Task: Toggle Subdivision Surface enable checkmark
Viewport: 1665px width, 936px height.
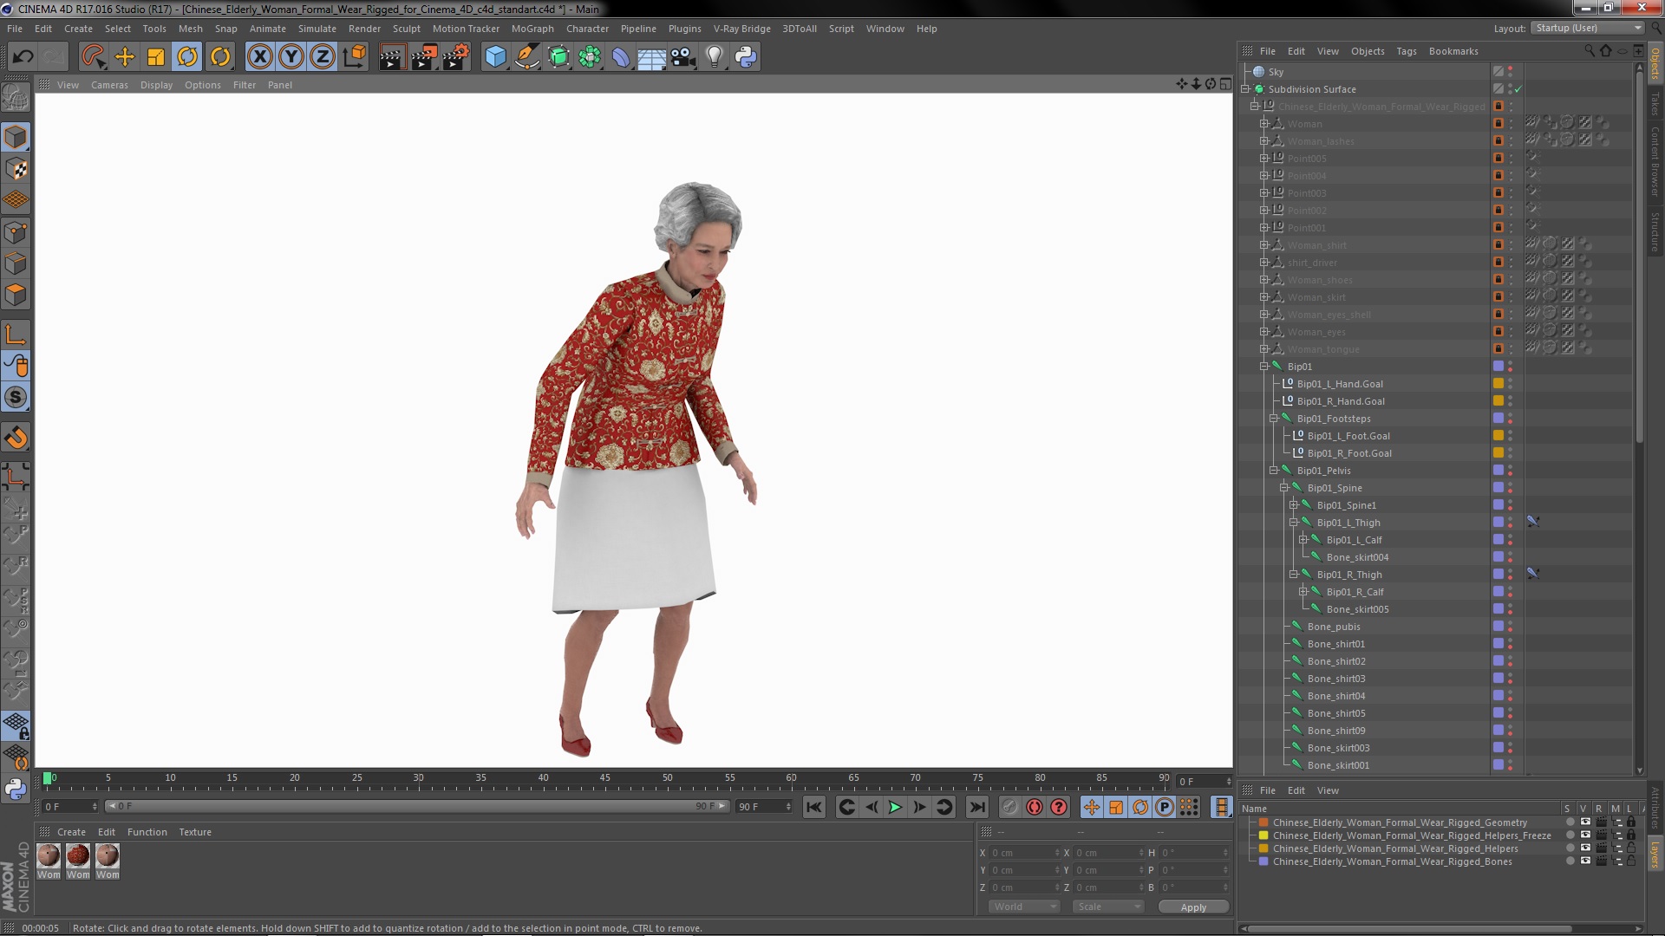Action: click(x=1518, y=89)
